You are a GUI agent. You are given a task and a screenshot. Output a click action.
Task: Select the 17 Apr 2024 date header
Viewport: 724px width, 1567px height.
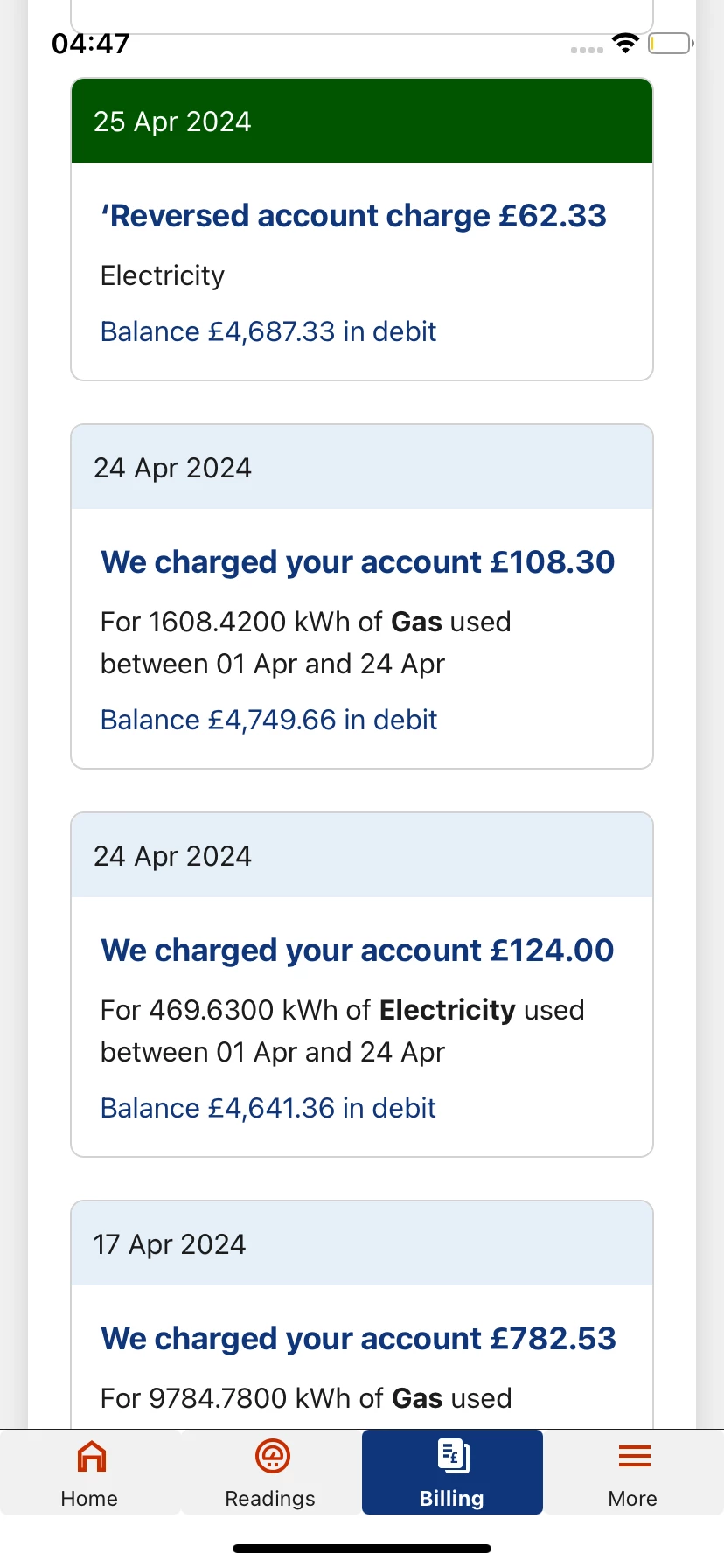click(362, 1244)
